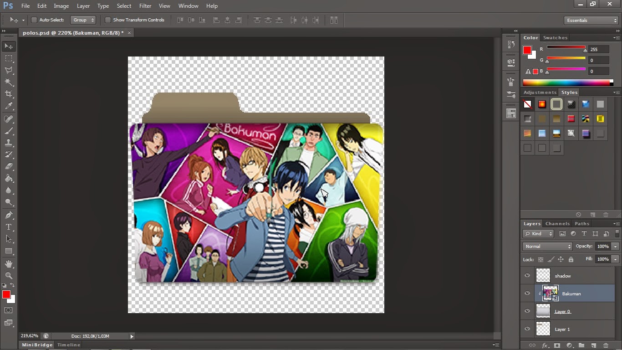The height and width of the screenshot is (350, 622).
Task: Open the Layer Styles fx menu
Action: [x=545, y=345]
